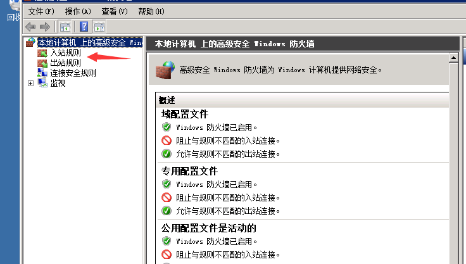Click the 概述 section header
The image size is (466, 264).
[x=302, y=100]
